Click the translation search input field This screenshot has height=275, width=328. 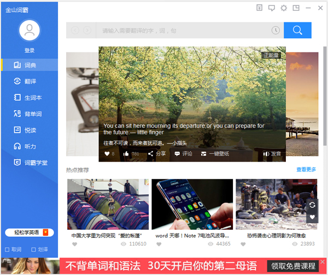[184, 31]
